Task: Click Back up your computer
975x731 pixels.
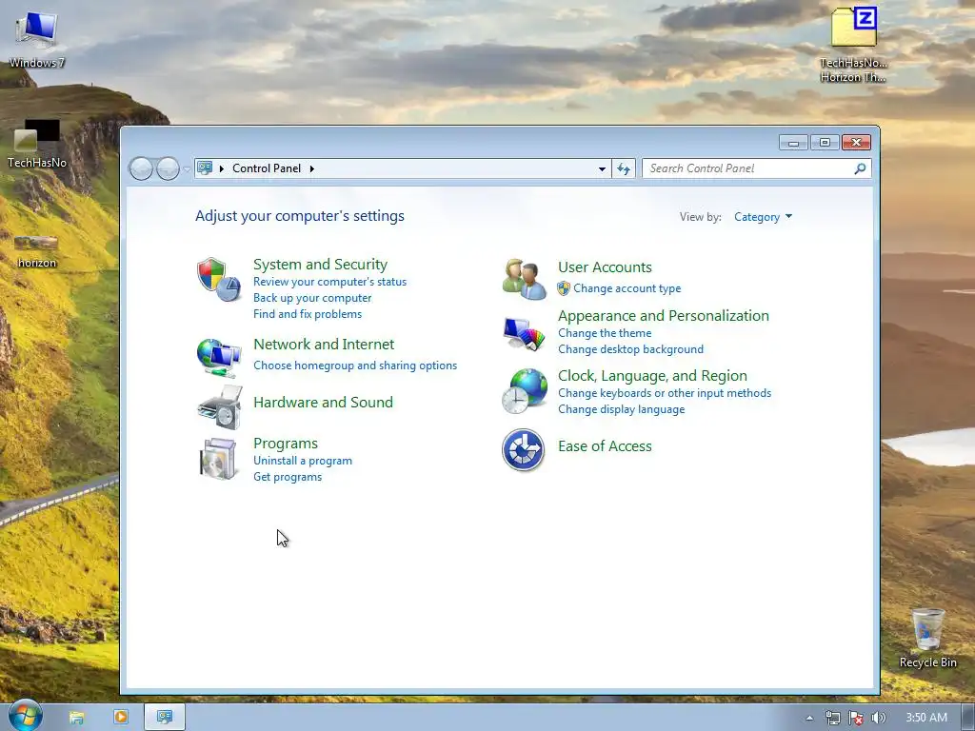Action: pos(312,298)
